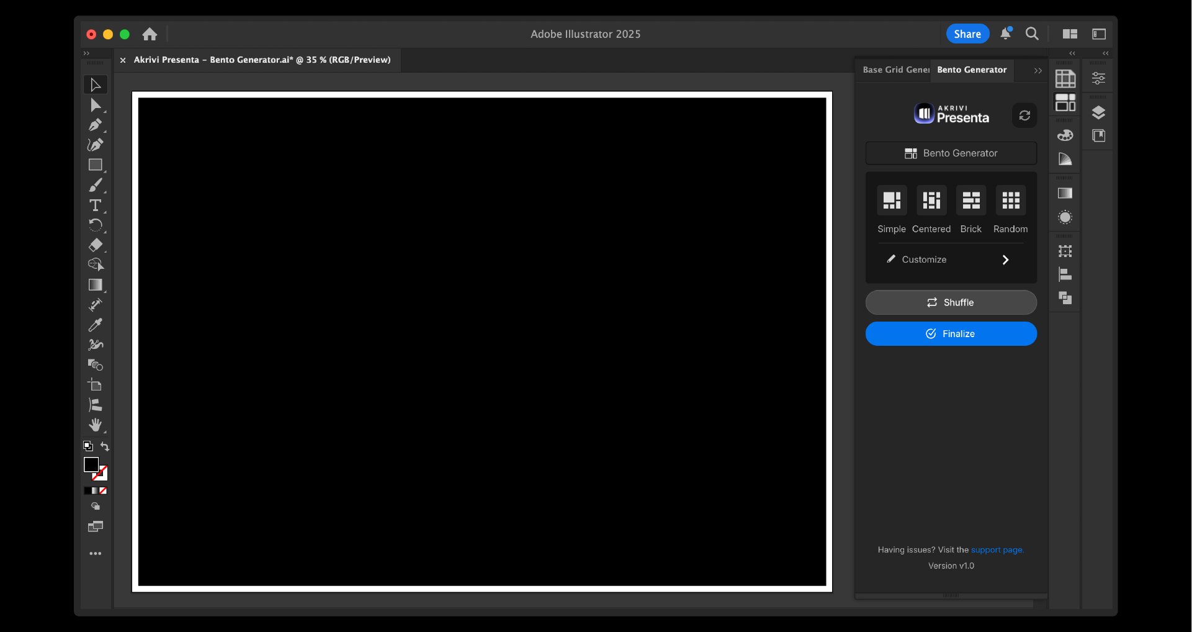Select the Rectangle tool

pos(96,165)
